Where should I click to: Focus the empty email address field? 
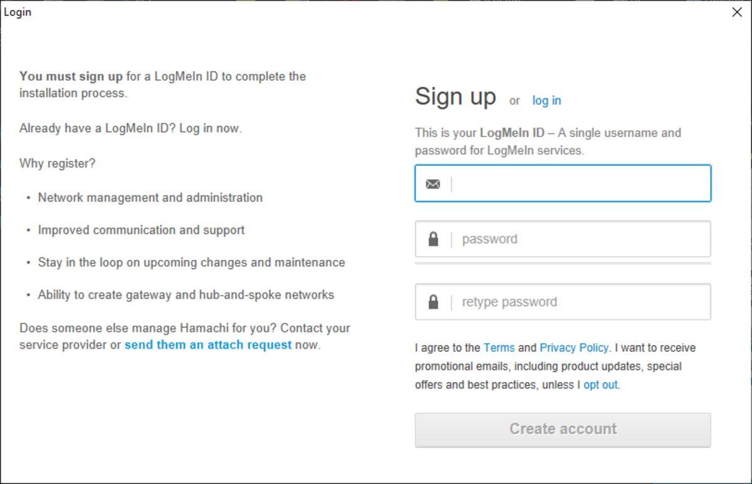[x=580, y=184]
